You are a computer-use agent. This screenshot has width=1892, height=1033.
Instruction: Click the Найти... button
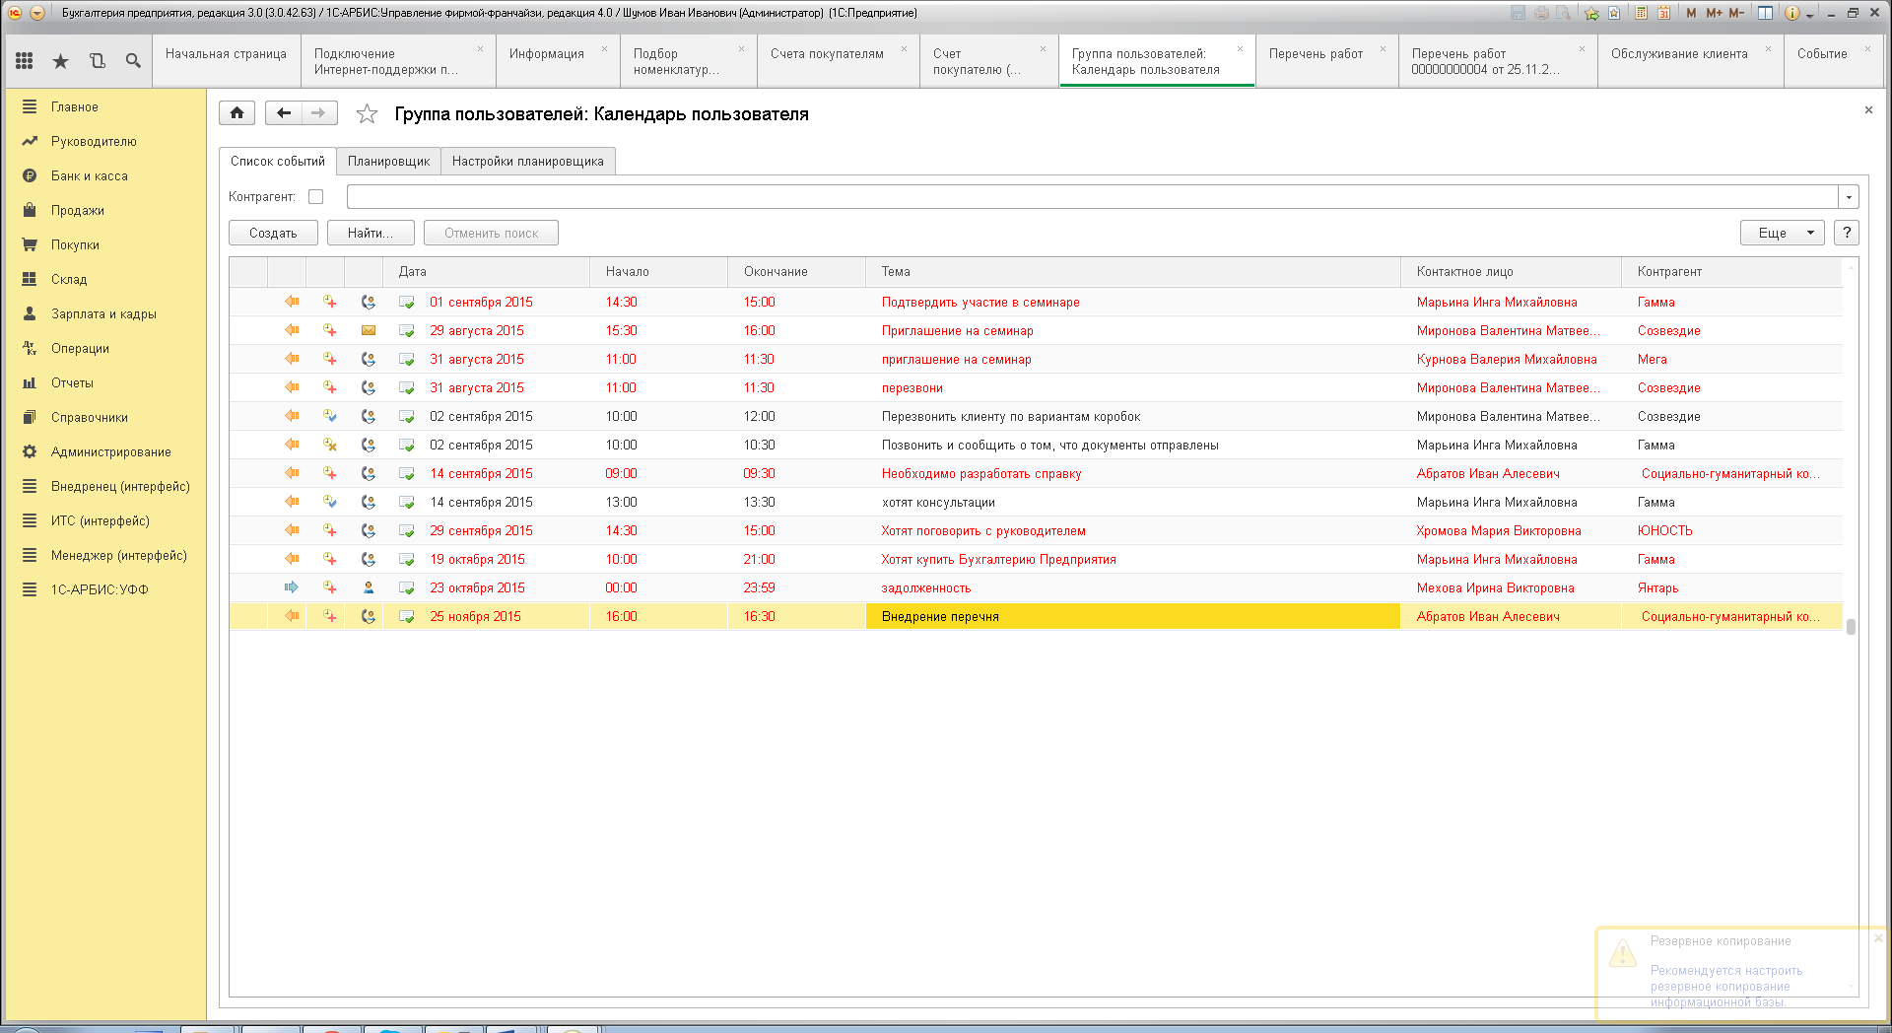pyautogui.click(x=371, y=233)
